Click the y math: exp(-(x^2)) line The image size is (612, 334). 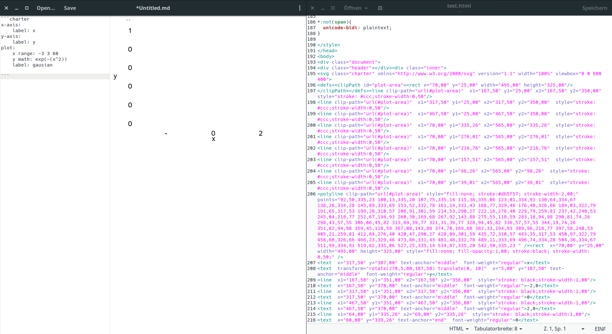[40, 59]
